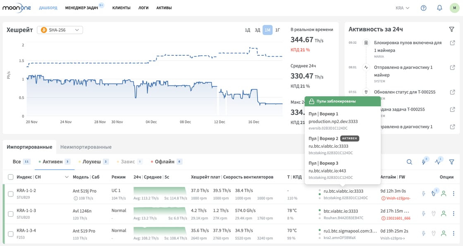Click lightning icon in KRA-1-1-3 row
The width and height of the screenshot is (463, 246).
423,213
